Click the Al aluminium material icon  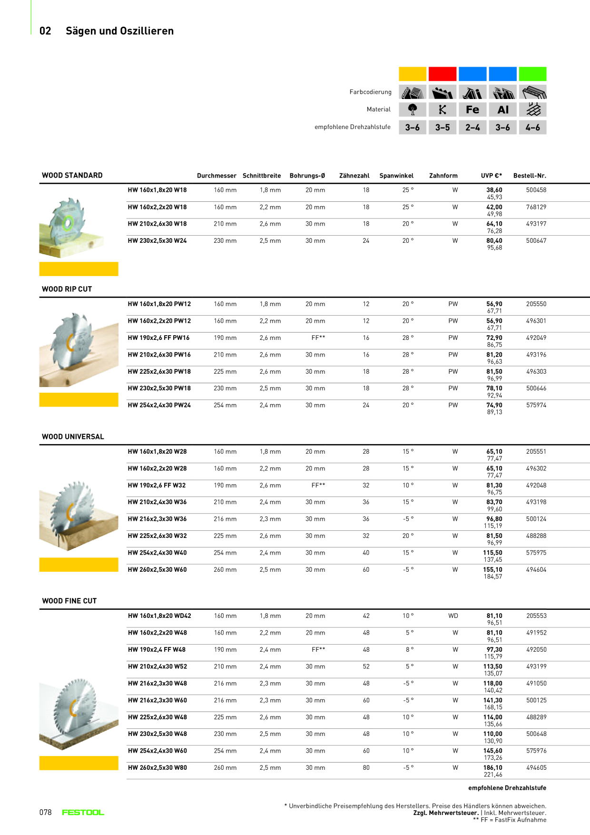tap(503, 109)
